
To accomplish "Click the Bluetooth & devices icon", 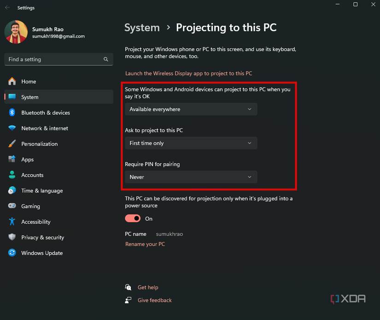I will pyautogui.click(x=12, y=113).
